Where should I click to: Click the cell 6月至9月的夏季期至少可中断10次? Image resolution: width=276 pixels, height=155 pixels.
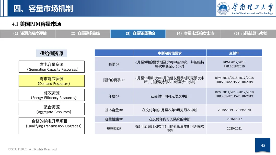(x=170, y=64)
